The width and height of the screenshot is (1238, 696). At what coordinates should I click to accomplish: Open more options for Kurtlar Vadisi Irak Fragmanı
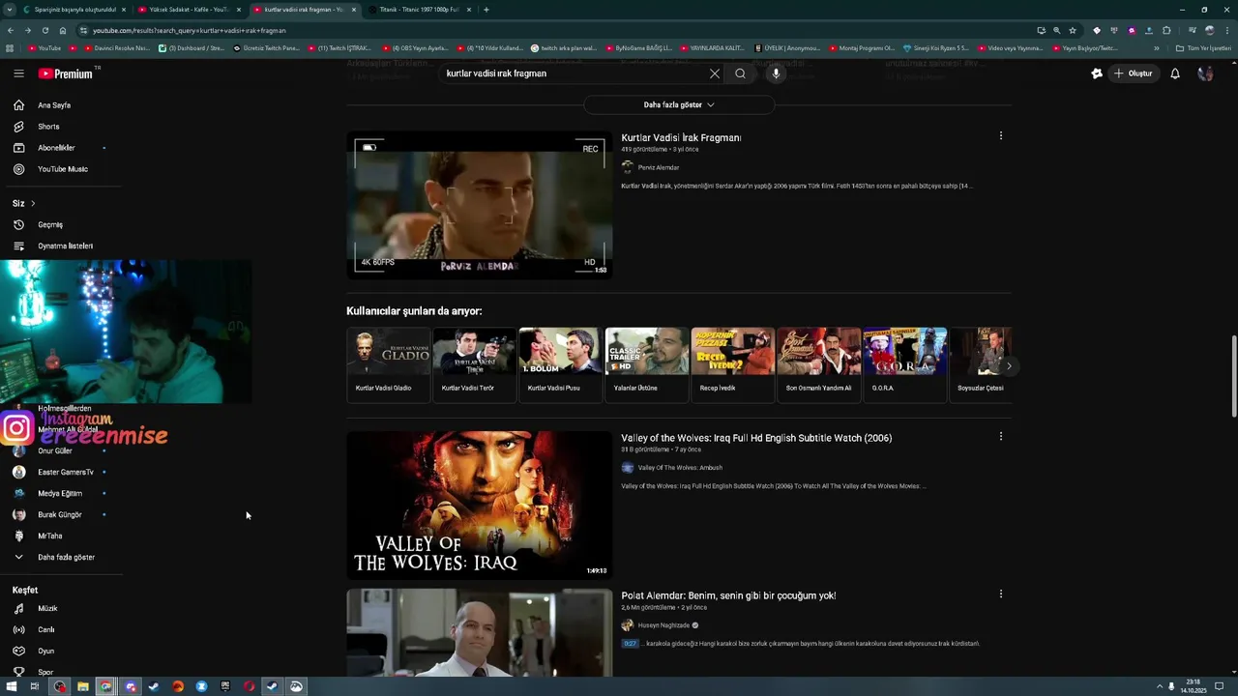pyautogui.click(x=1001, y=136)
